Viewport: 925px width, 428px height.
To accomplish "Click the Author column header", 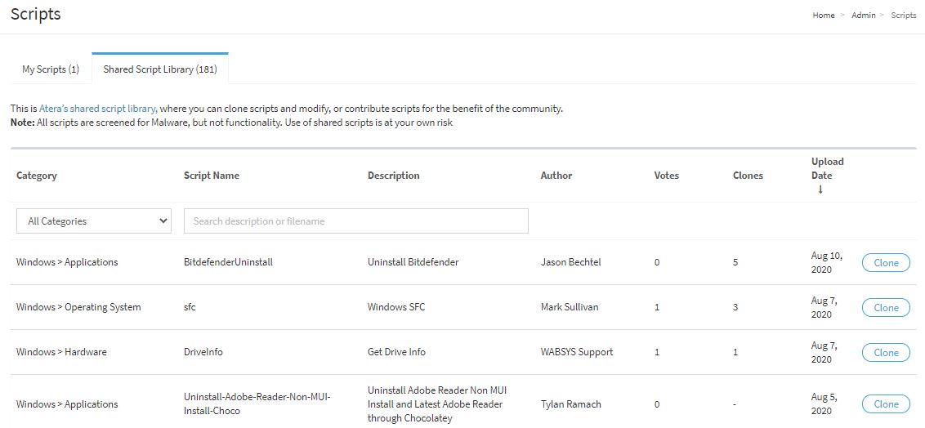I will pos(556,176).
